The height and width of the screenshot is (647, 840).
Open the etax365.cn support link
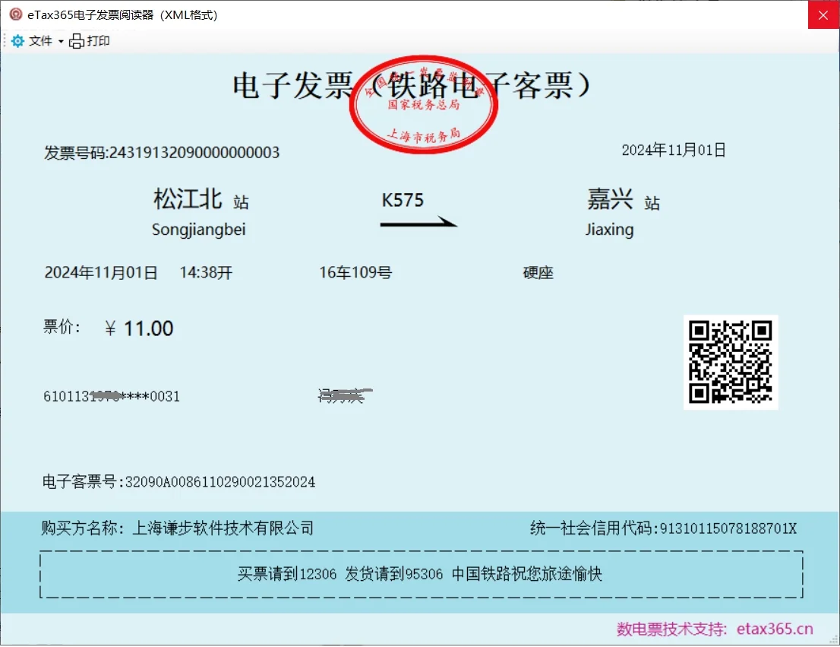pyautogui.click(x=775, y=629)
